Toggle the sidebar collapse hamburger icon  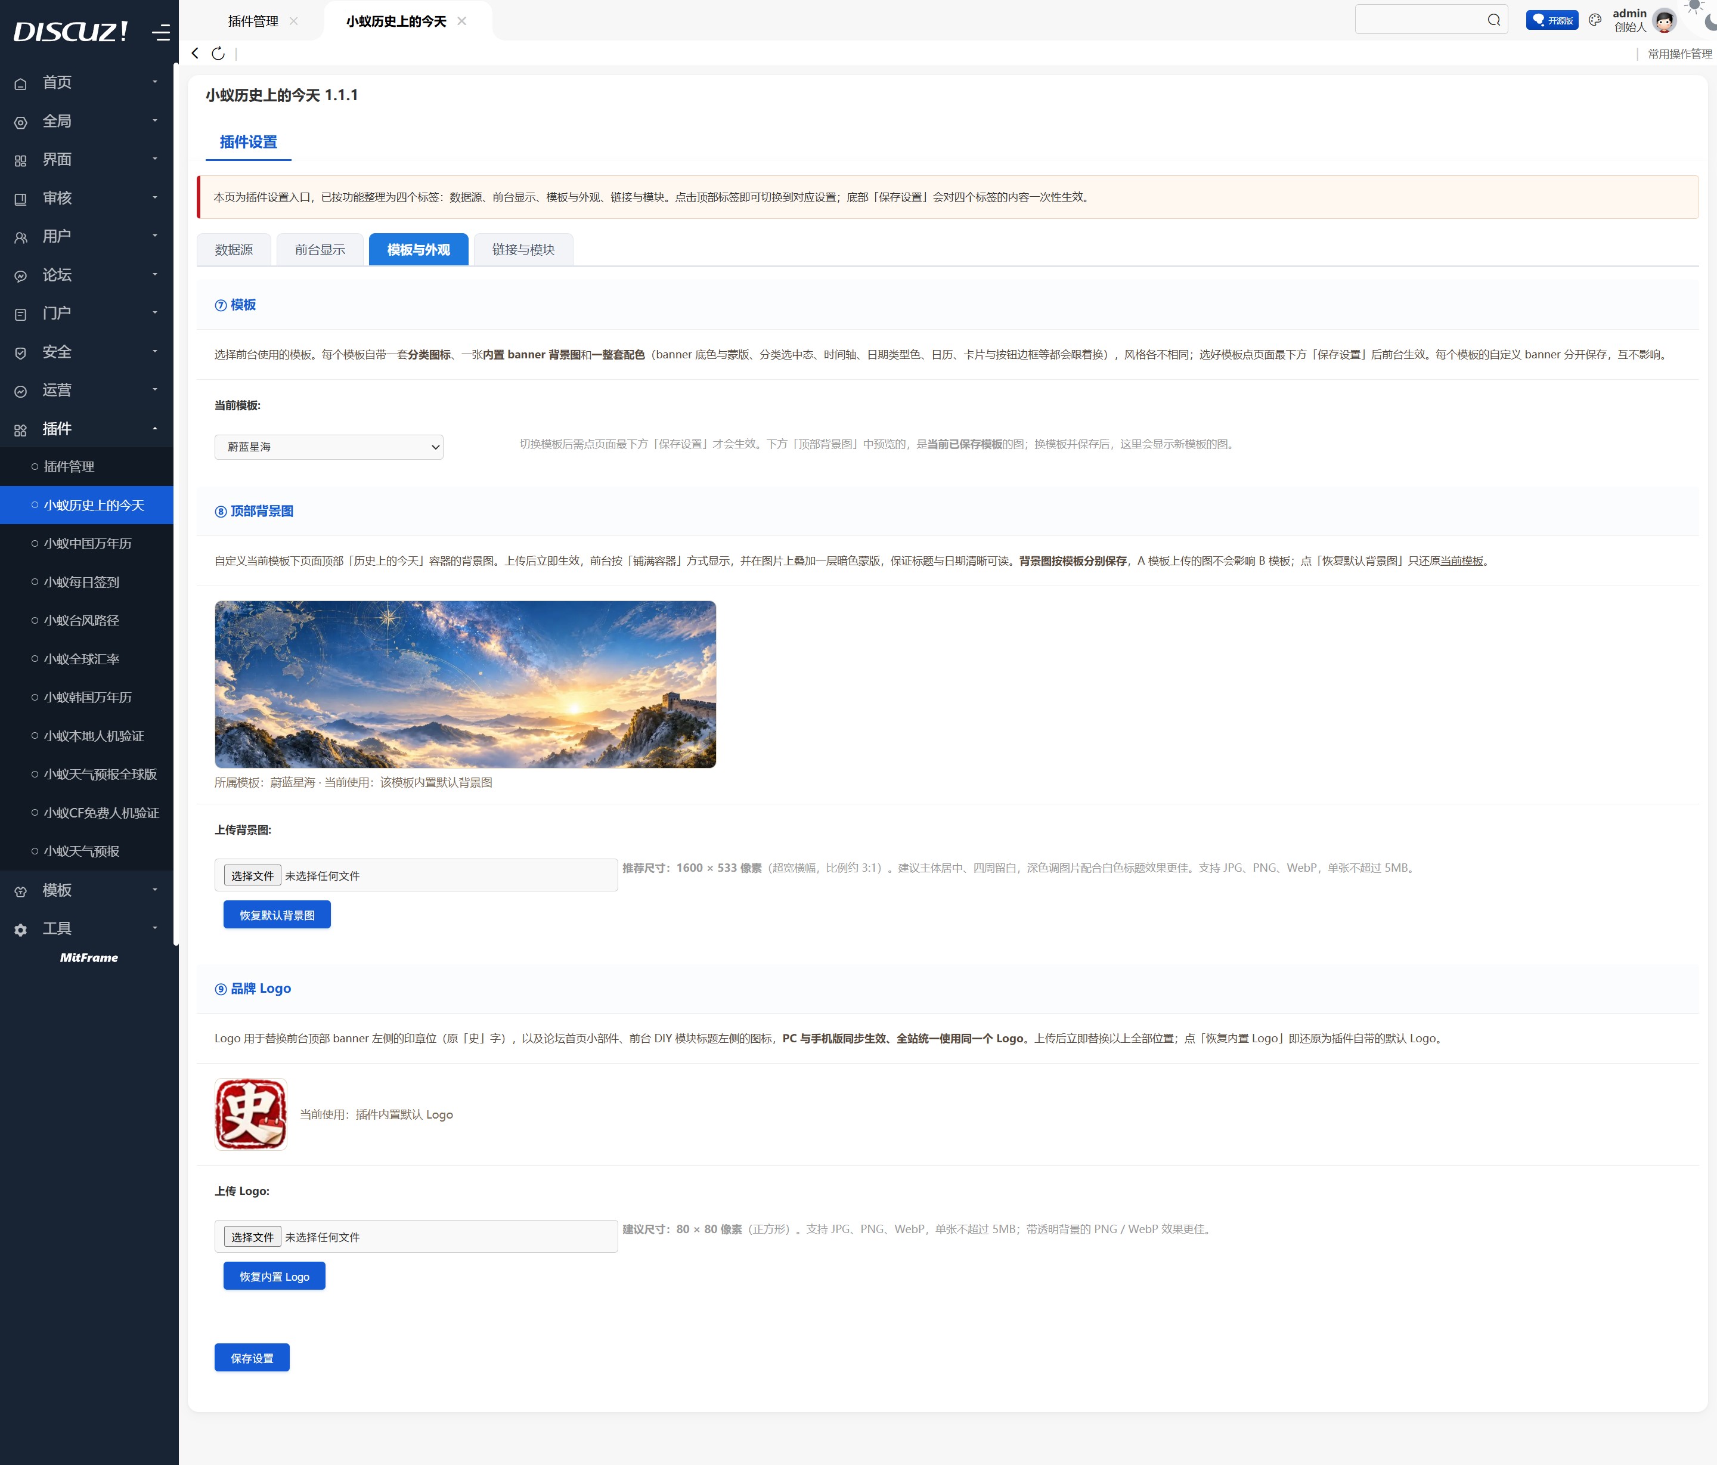click(161, 32)
